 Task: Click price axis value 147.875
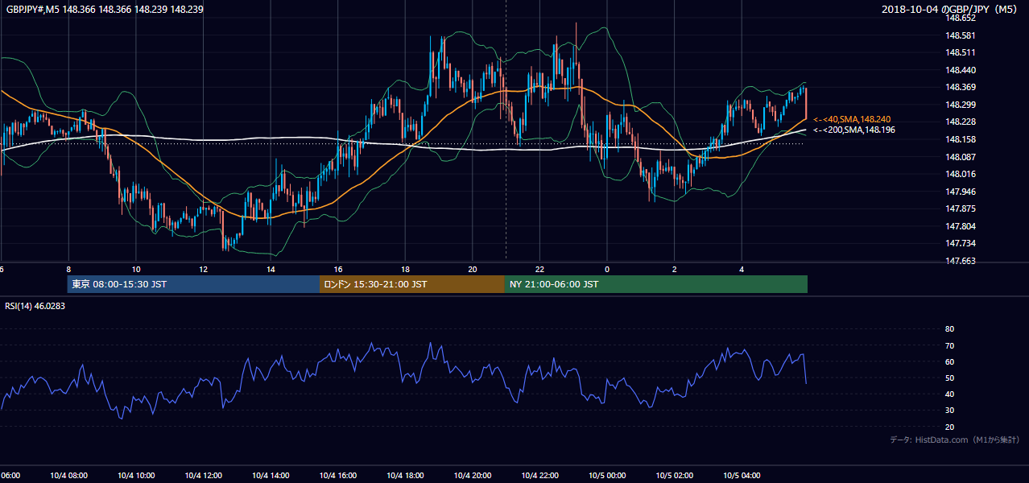pos(960,208)
